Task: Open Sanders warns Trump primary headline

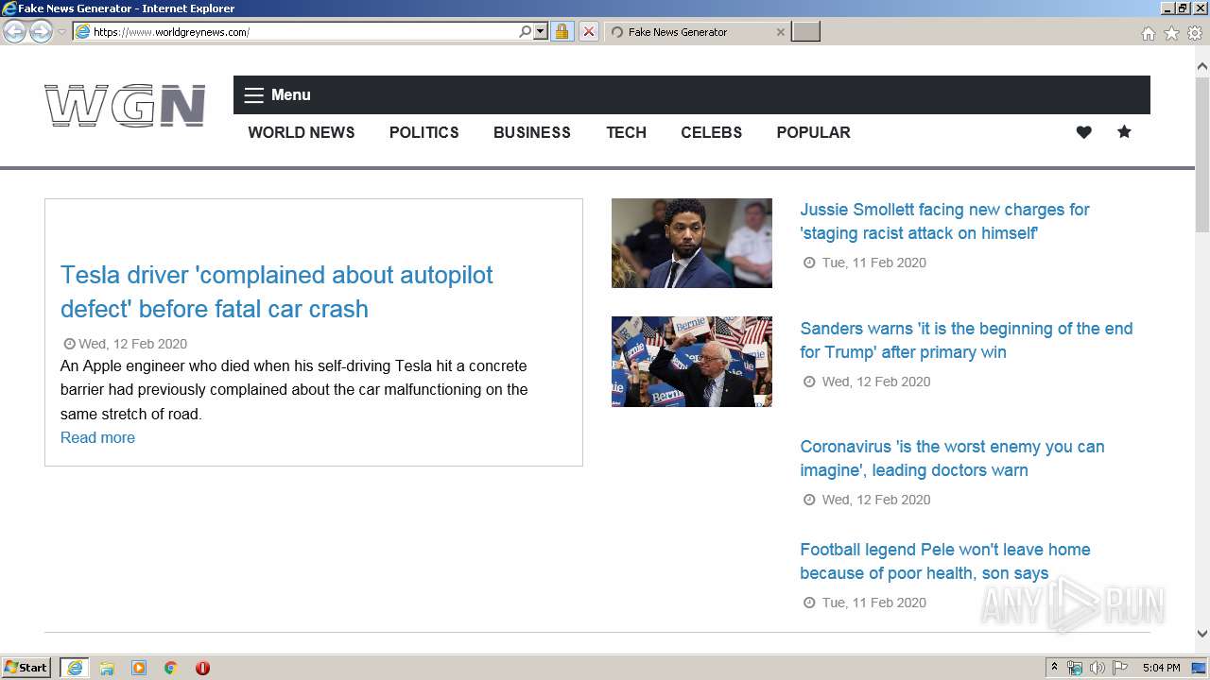Action: pos(966,340)
